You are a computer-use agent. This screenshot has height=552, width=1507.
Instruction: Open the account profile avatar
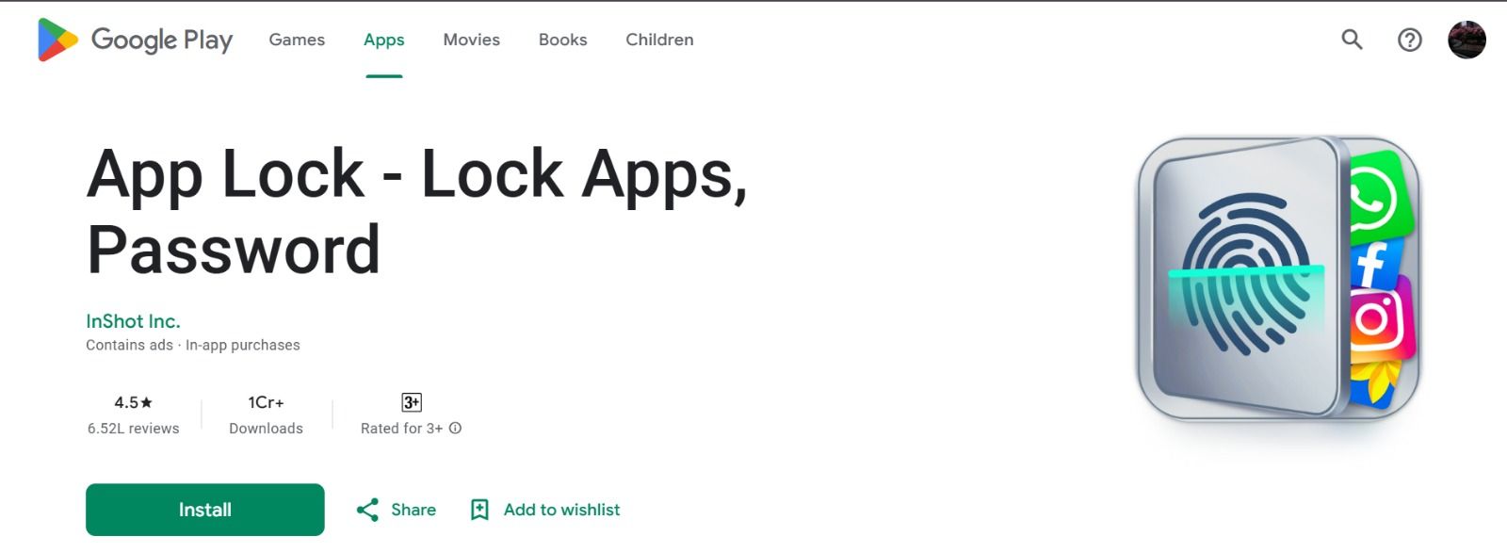point(1466,40)
